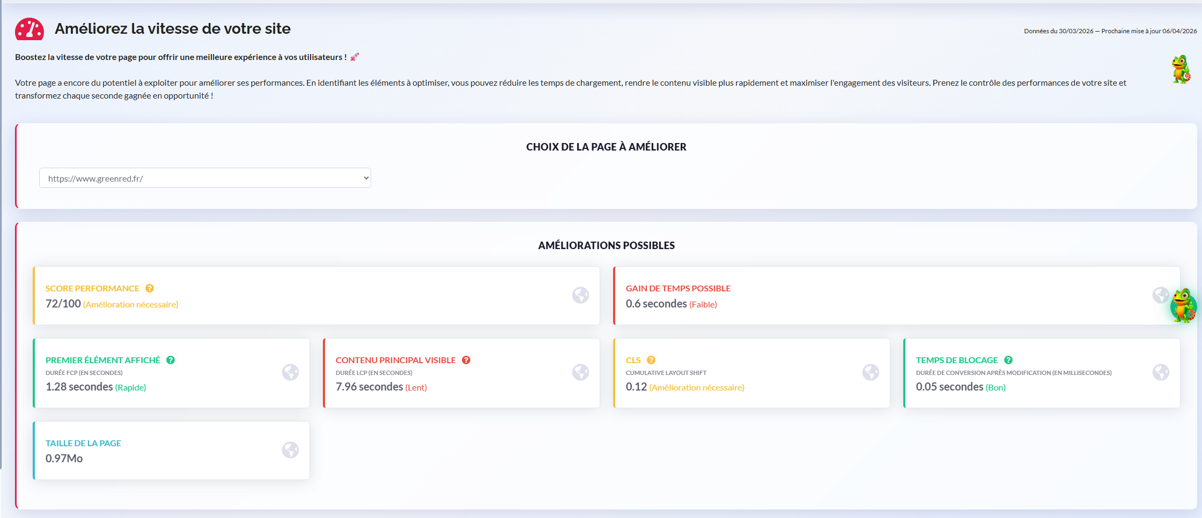Click red help icon beside Contenu Principal Visible
This screenshot has height=518, width=1202.
coord(466,360)
